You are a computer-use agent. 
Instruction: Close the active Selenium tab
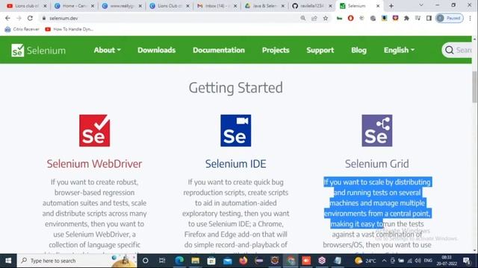(x=378, y=6)
